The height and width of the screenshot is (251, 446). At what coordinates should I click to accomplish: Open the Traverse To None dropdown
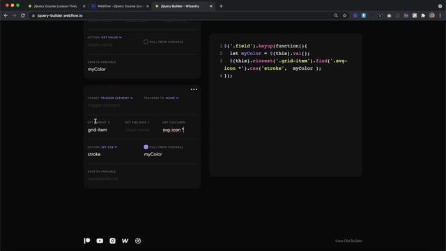[x=172, y=98]
